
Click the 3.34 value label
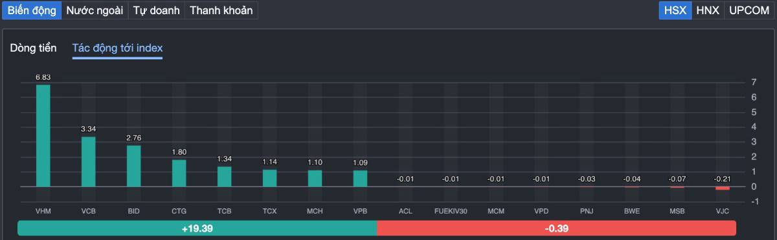[88, 129]
